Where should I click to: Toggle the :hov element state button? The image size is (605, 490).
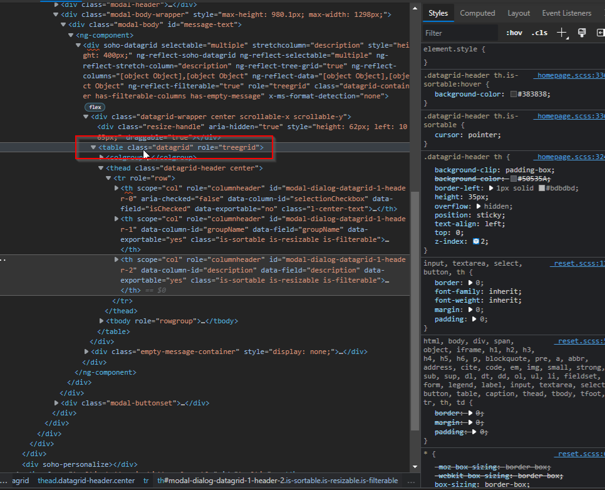(x=514, y=33)
